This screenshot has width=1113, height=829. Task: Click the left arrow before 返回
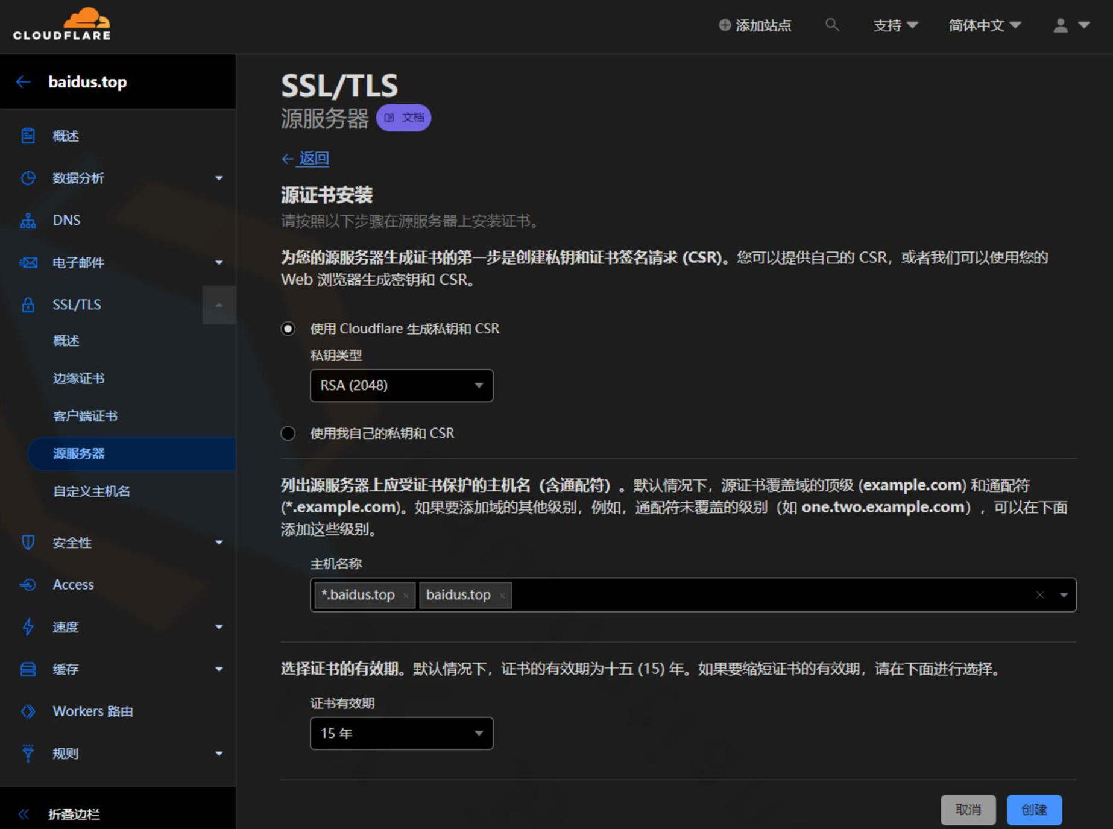coord(288,159)
